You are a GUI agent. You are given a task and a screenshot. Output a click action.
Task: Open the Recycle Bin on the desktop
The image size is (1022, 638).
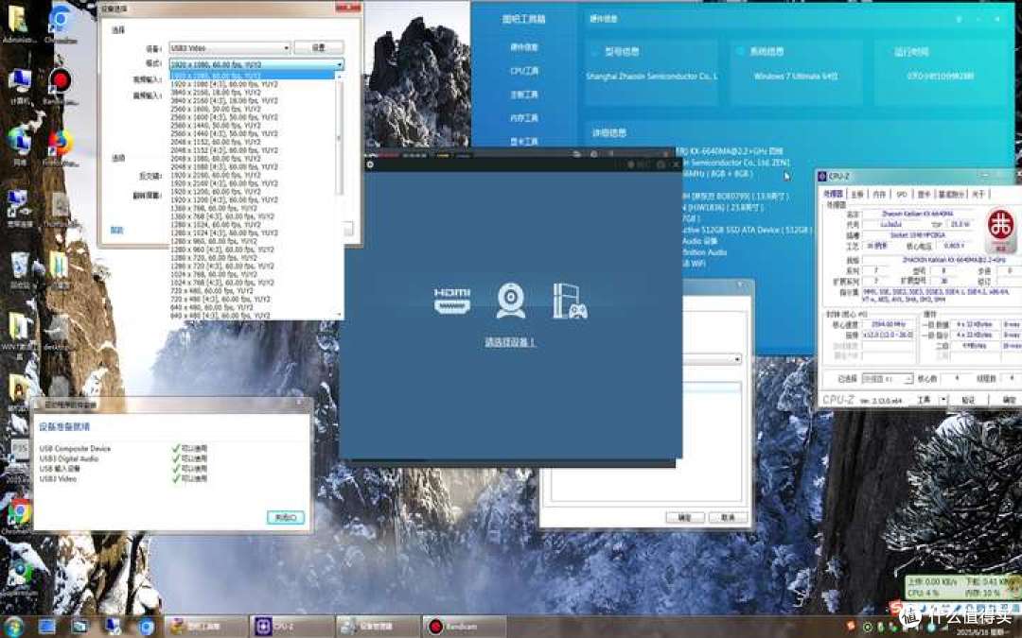[x=20, y=267]
